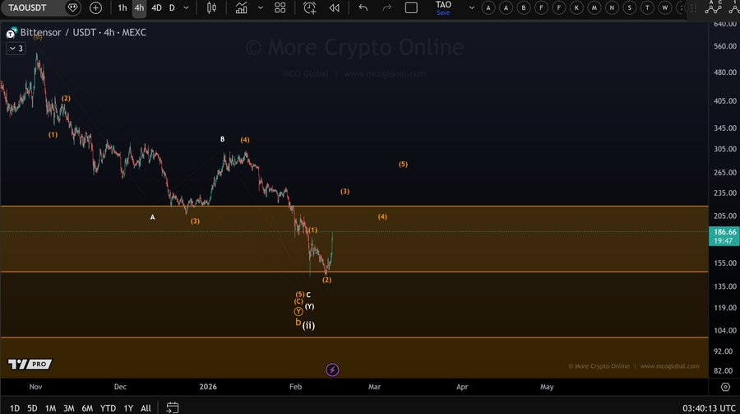Open the layout setup square icon
The height and width of the screenshot is (414, 740).
[x=411, y=8]
